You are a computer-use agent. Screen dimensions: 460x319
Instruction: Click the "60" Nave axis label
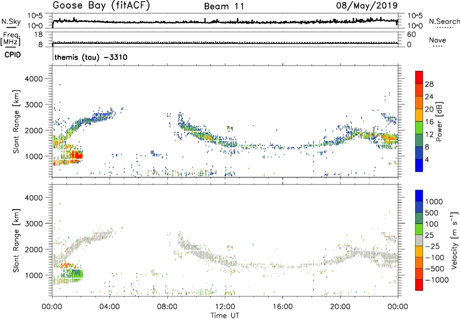(411, 35)
